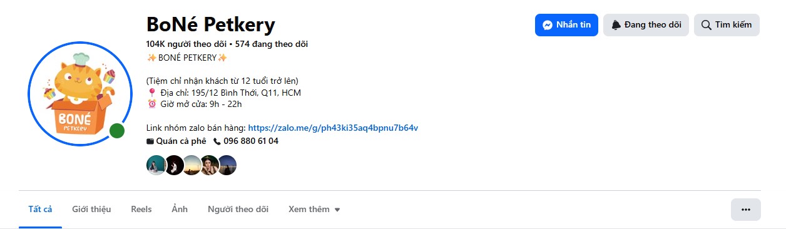Select the Ảnh tab
786x229 pixels.
(180, 210)
